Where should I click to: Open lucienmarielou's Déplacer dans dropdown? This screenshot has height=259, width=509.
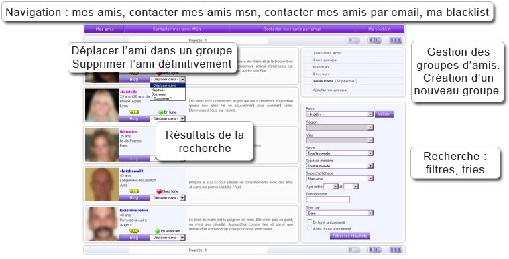click(168, 238)
